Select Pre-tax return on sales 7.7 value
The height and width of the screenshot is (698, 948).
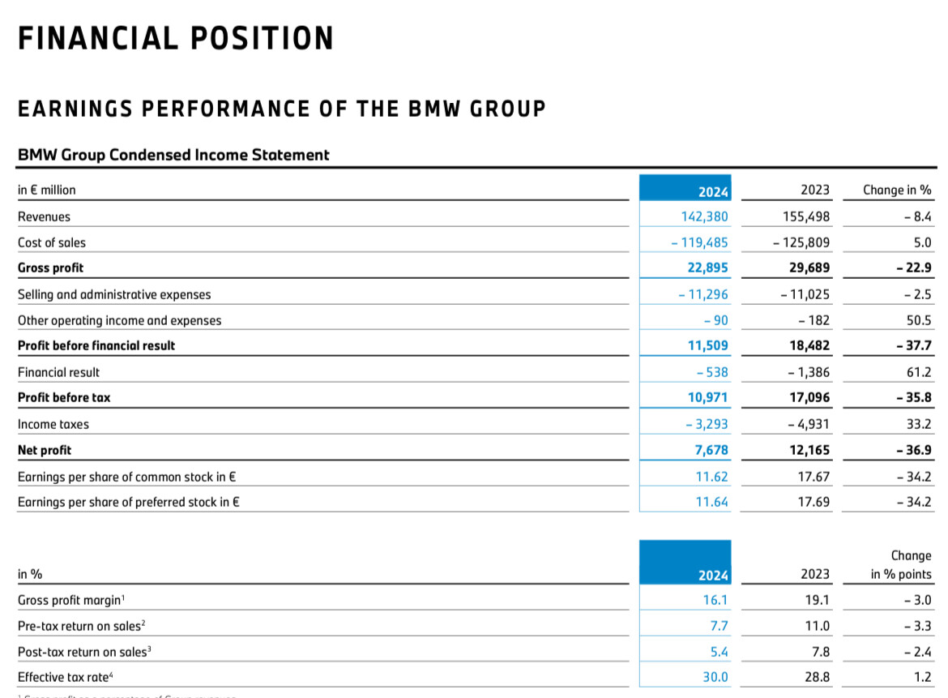pos(719,626)
